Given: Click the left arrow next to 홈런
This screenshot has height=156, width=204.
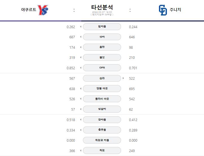Looking at the screenshot, I should pyautogui.click(x=81, y=47).
